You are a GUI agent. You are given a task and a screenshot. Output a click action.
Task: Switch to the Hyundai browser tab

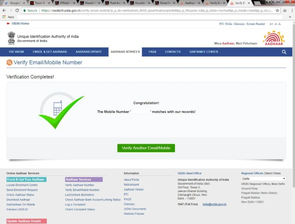(140, 3)
